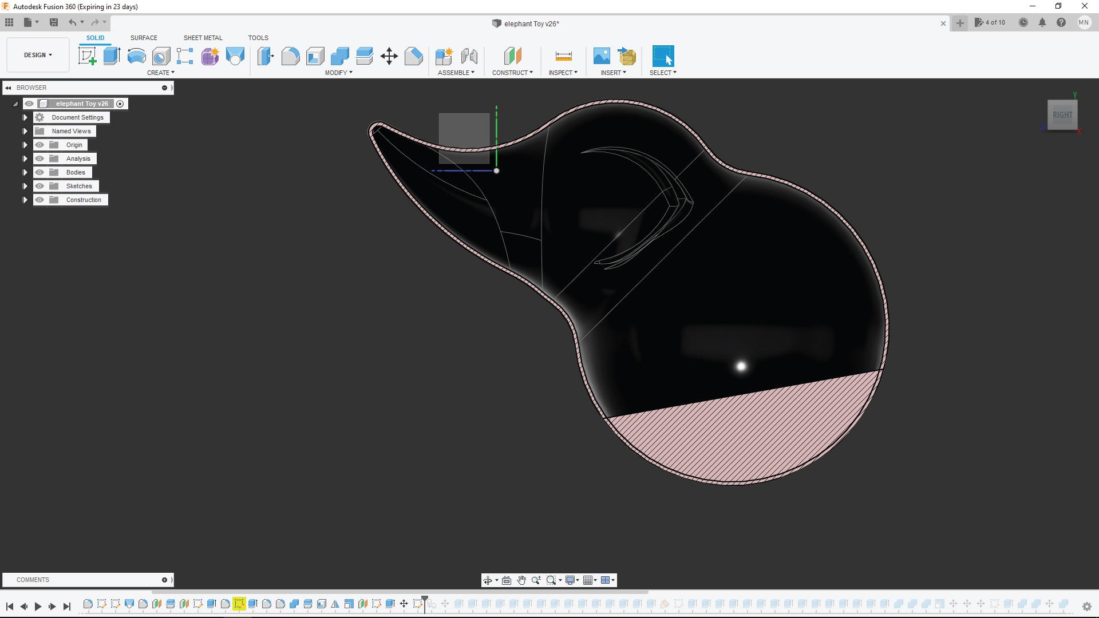This screenshot has width=1099, height=618.
Task: Open the MODIFY menu
Action: coord(338,73)
